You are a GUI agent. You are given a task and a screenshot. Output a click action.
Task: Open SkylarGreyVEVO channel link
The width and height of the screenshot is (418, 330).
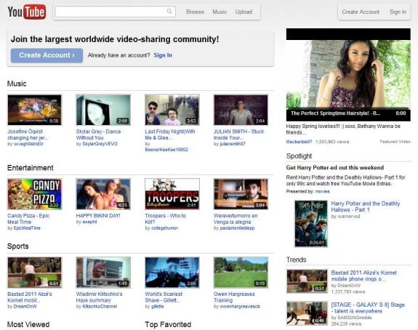pos(100,144)
